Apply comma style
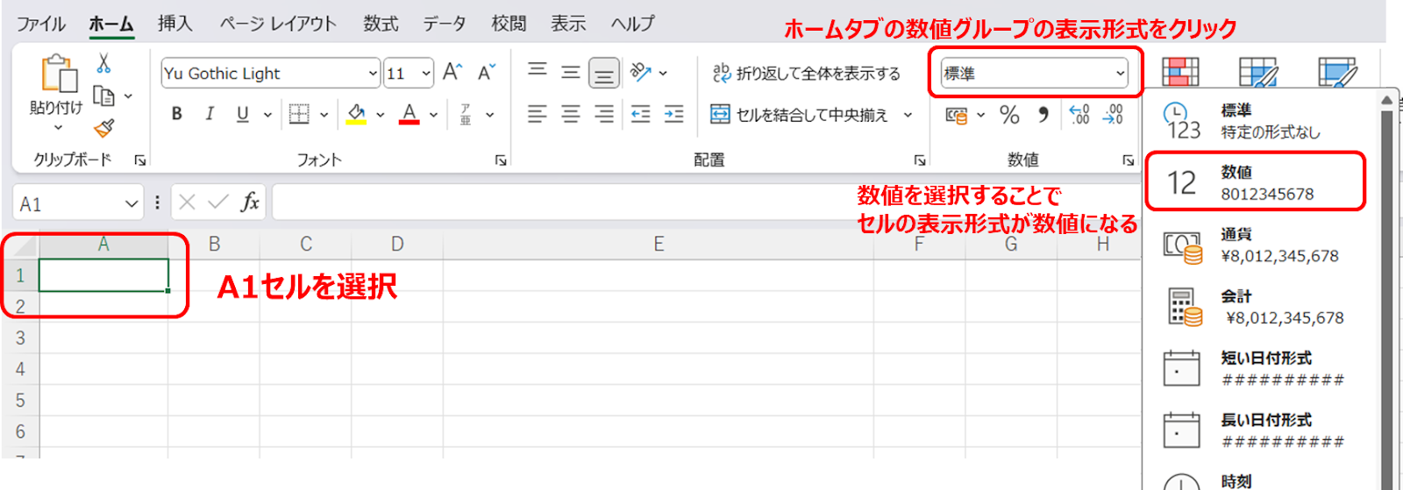 1043,115
